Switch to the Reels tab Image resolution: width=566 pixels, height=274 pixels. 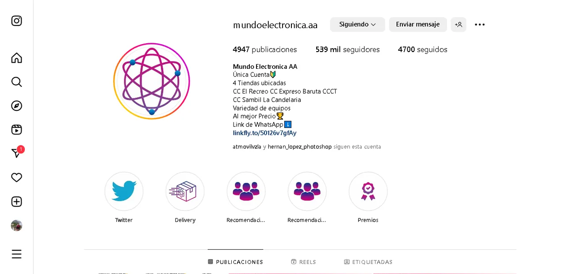[303, 262]
